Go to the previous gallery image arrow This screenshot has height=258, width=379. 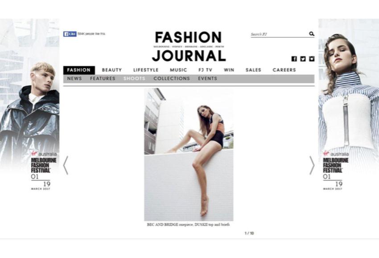[x=66, y=165]
